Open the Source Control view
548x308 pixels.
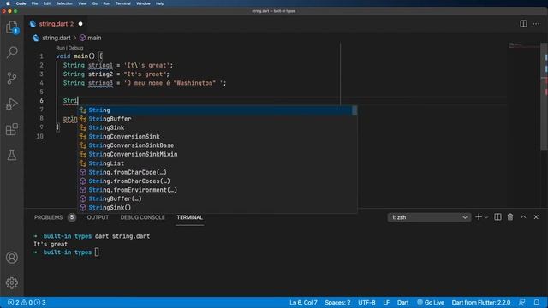pyautogui.click(x=12, y=78)
